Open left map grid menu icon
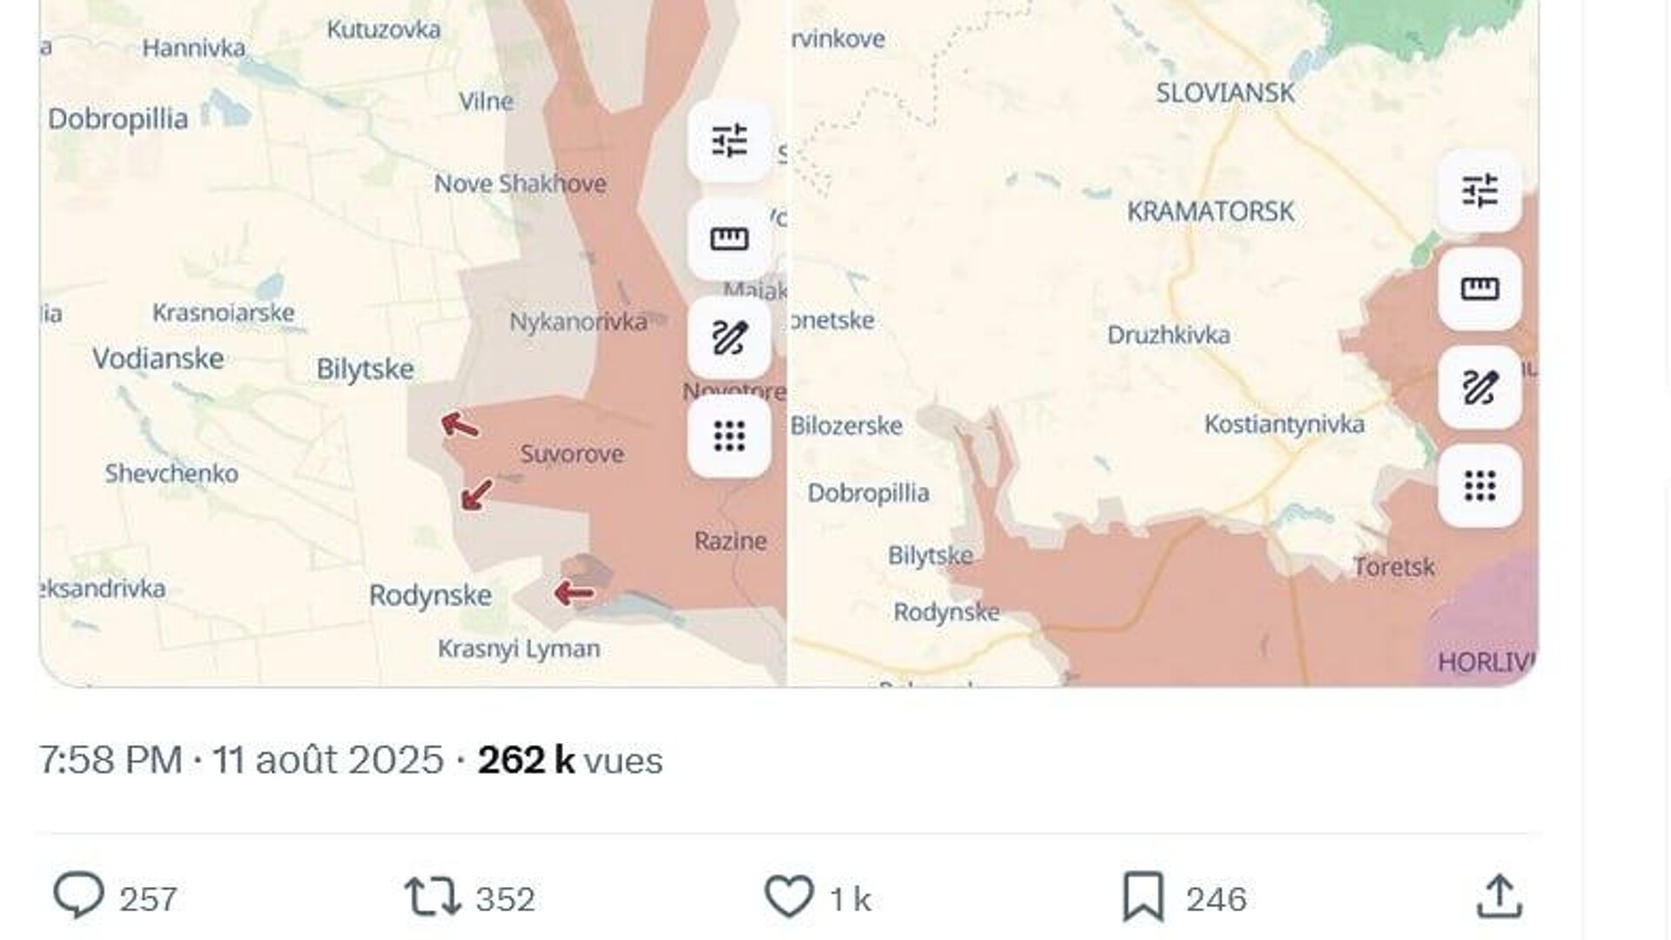The image size is (1671, 940). point(729,436)
